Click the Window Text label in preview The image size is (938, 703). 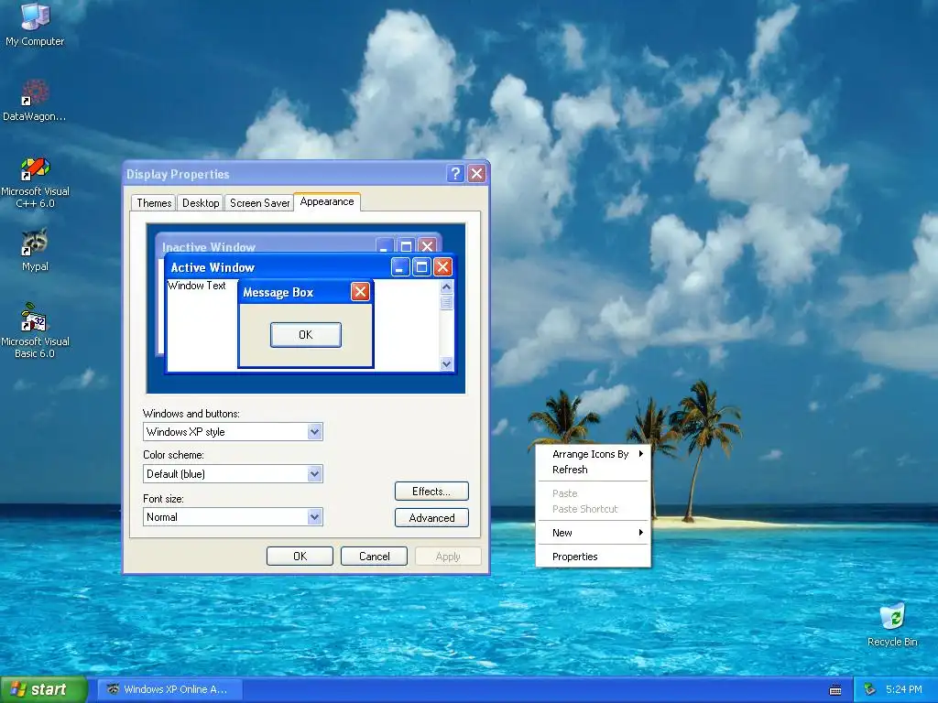coord(197,286)
